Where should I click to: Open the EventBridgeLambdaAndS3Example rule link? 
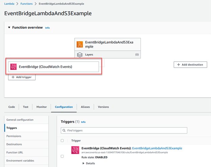[x=157, y=148]
